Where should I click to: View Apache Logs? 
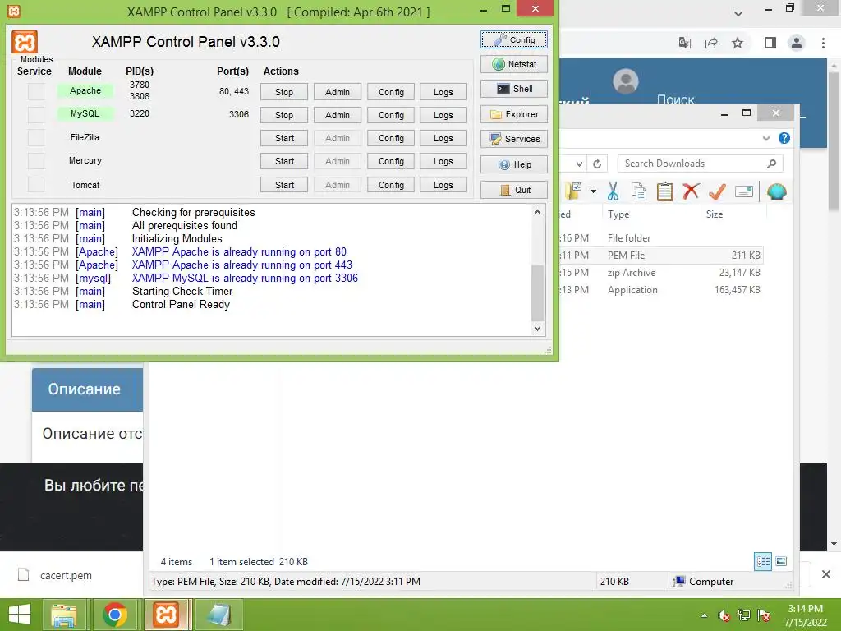pyautogui.click(x=443, y=92)
